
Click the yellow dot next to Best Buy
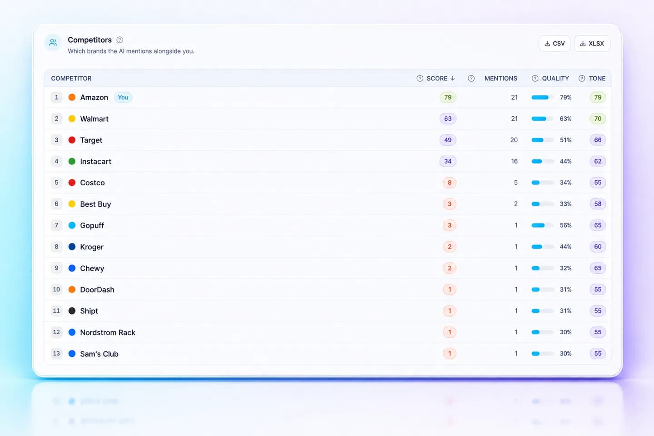[72, 204]
